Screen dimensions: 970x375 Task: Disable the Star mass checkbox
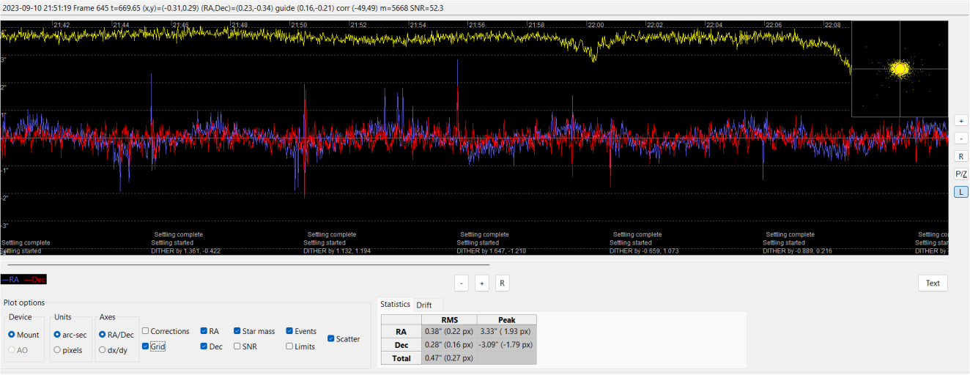click(x=254, y=331)
